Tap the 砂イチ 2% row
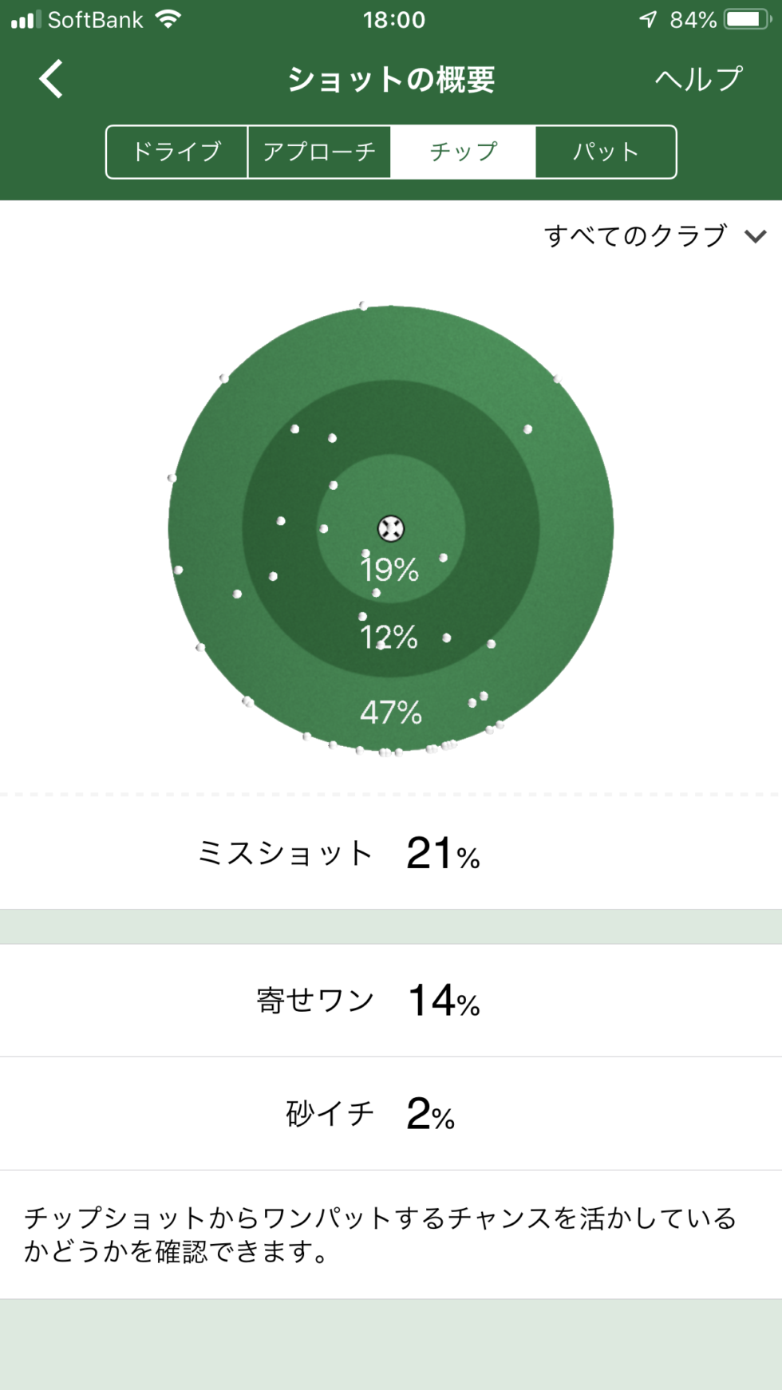This screenshot has height=1390, width=782. [x=391, y=1113]
